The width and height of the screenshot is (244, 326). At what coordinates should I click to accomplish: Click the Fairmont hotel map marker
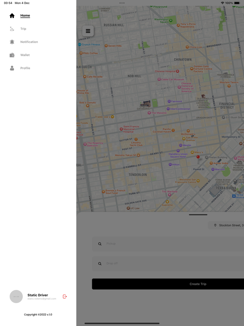coord(169,101)
